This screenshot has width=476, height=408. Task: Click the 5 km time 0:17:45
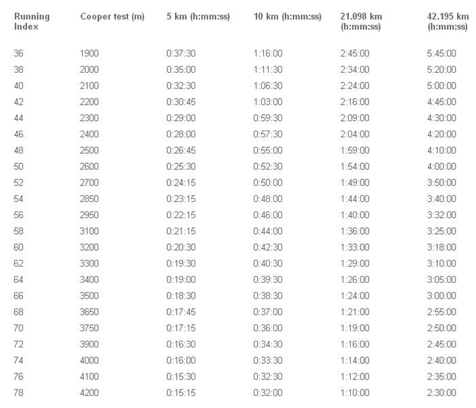pos(181,312)
